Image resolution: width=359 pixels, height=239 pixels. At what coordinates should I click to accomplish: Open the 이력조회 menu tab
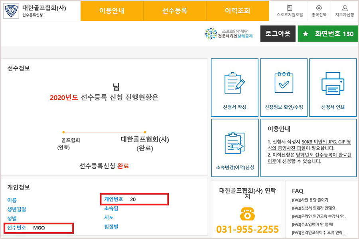point(237,11)
